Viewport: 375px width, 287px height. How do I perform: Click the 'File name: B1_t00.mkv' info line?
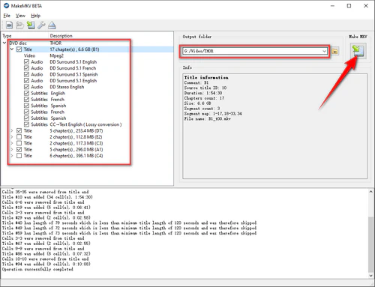click(207, 119)
